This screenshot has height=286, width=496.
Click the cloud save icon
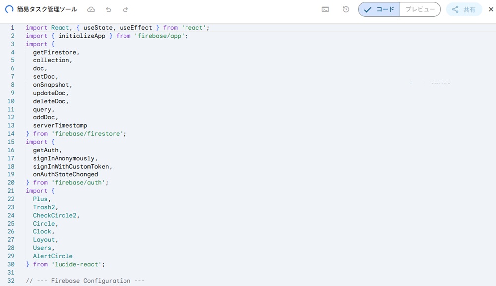click(x=91, y=9)
